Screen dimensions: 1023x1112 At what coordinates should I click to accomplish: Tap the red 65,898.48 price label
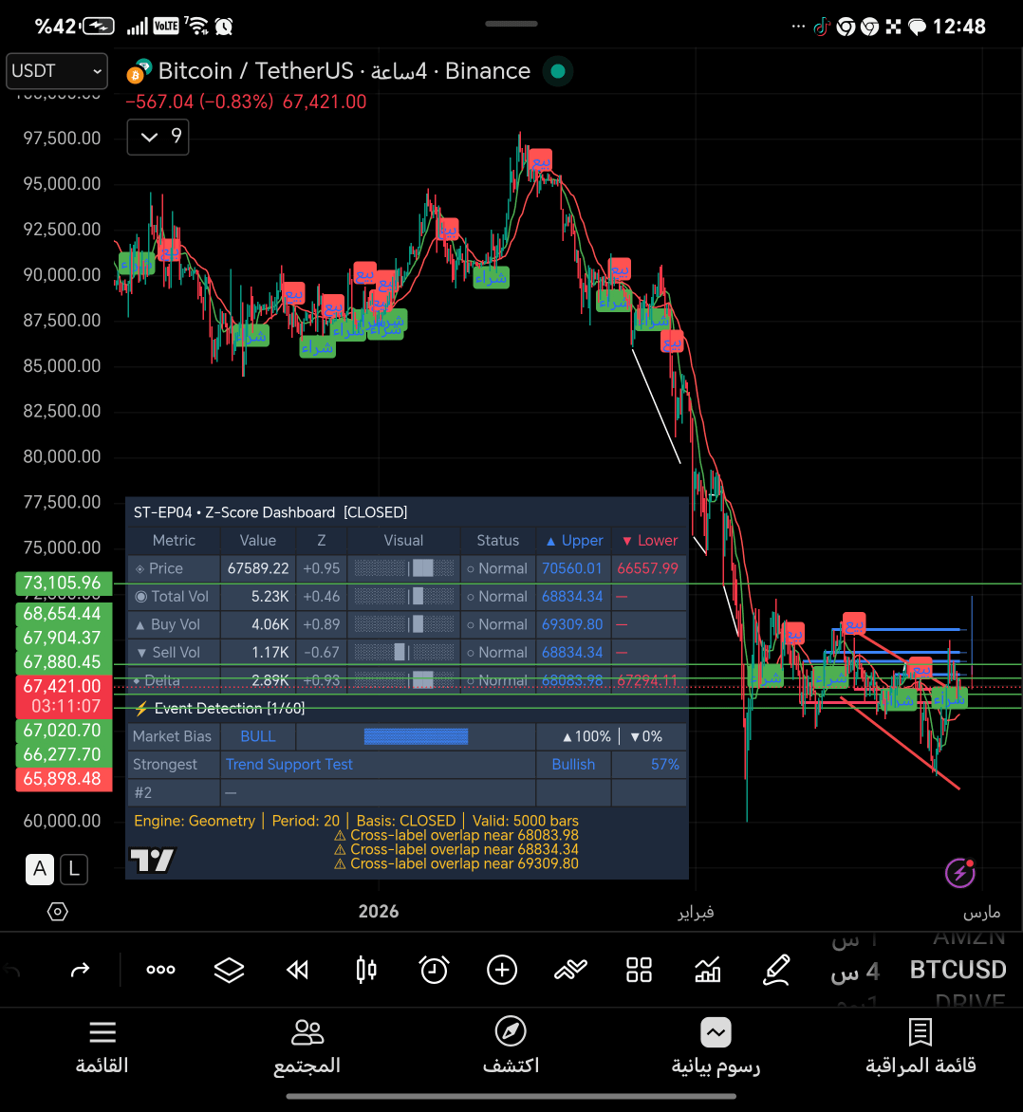(64, 779)
